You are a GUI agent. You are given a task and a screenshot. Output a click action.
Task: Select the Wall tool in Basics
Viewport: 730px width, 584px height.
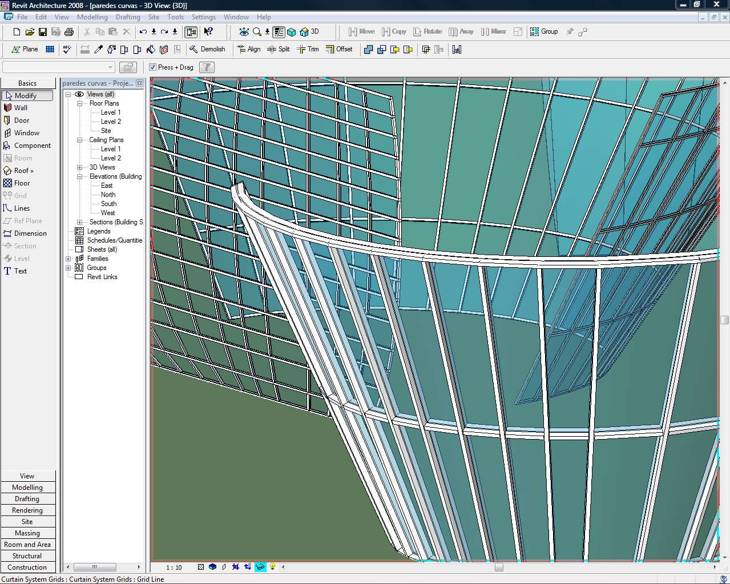pos(21,108)
